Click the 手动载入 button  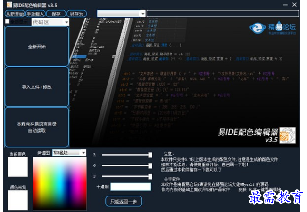pyautogui.click(x=35, y=14)
